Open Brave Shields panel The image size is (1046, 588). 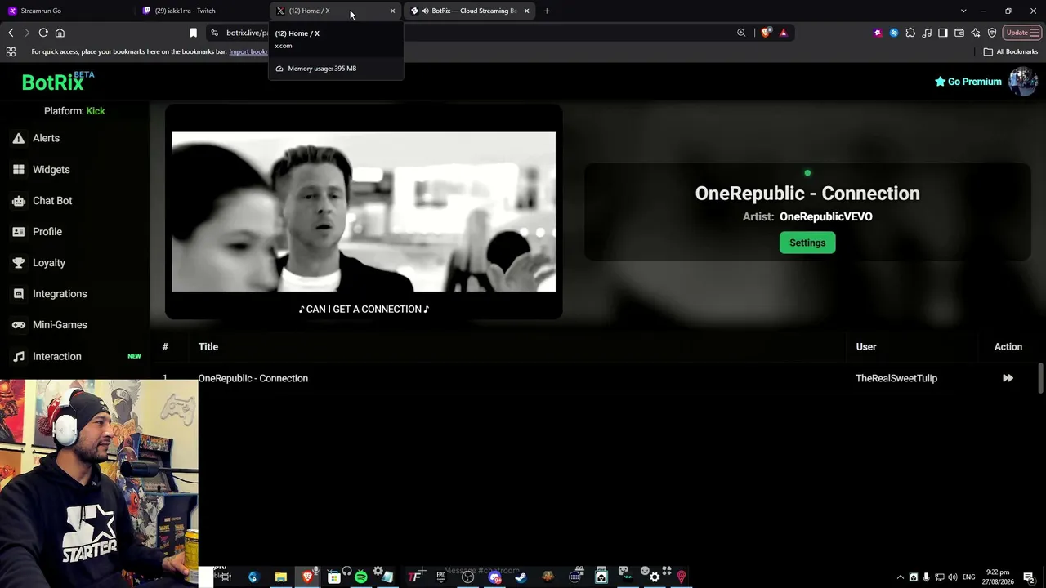766,33
